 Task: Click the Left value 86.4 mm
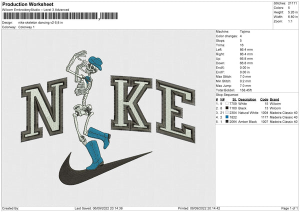246,49
